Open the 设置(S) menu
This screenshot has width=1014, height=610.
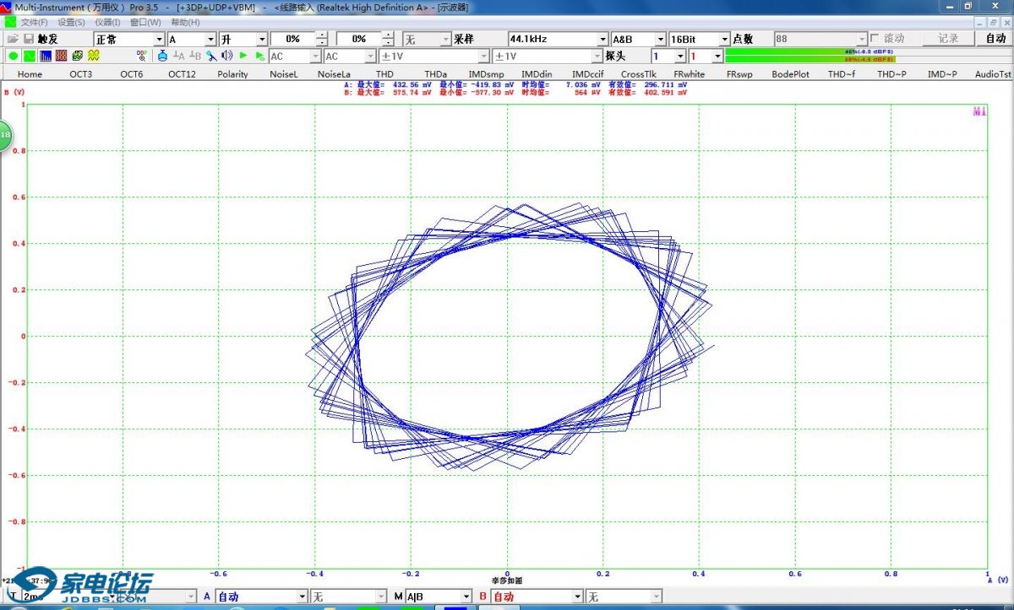(x=71, y=22)
